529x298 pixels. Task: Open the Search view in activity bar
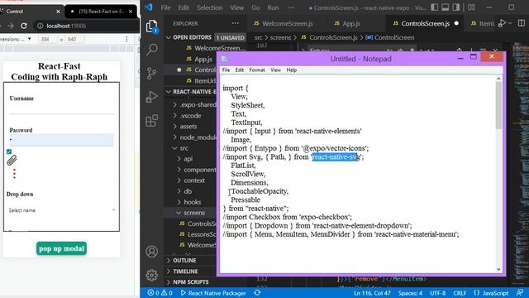tap(152, 50)
